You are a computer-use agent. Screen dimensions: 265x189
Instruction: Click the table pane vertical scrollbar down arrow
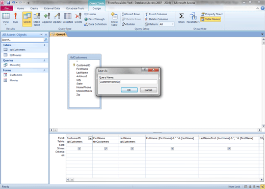pos(263,126)
